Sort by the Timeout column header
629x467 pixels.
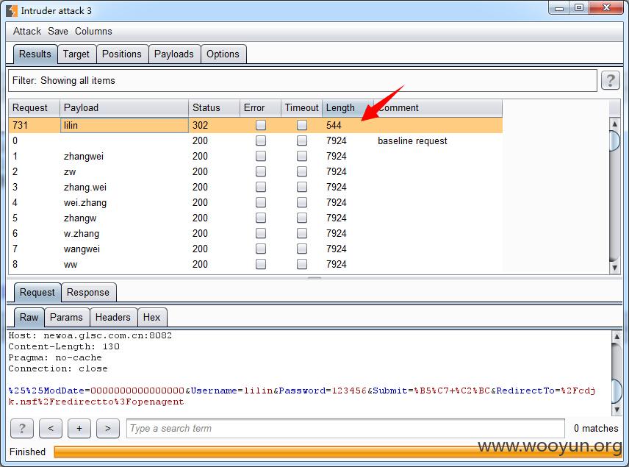tap(302, 108)
